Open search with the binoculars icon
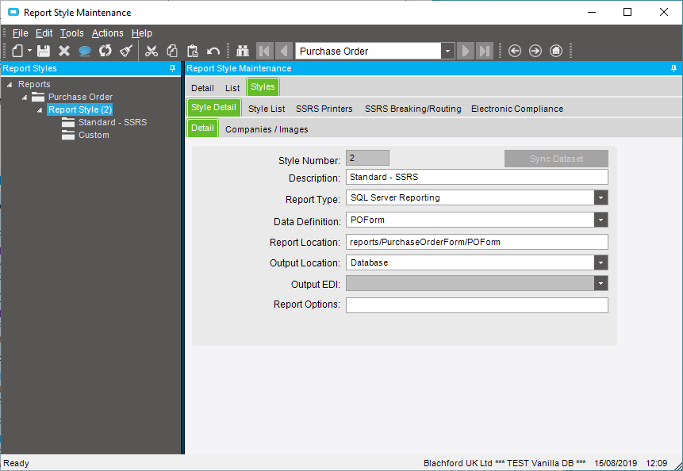Viewport: 683px width, 471px height. point(243,51)
